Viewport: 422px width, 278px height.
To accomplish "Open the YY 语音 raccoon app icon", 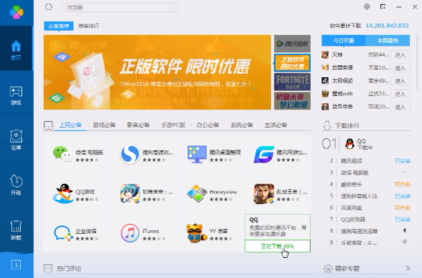I will [x=197, y=233].
